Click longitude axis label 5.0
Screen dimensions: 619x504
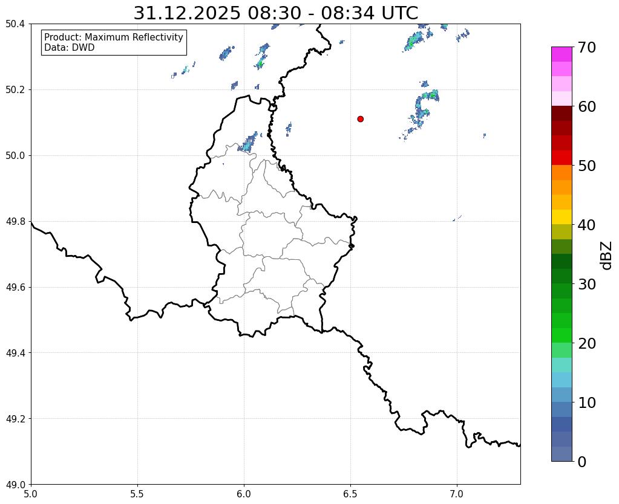tap(31, 494)
